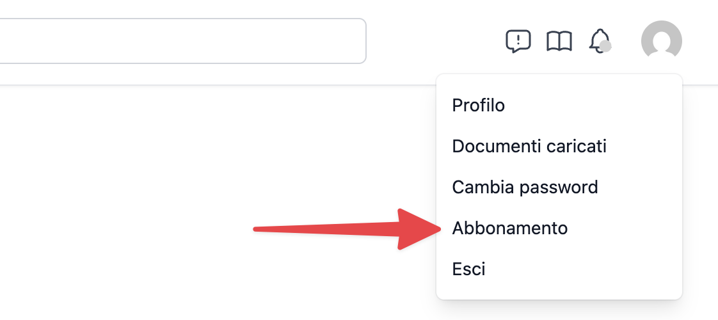Collapse the account menu via profile picture
The image size is (718, 320).
click(661, 41)
